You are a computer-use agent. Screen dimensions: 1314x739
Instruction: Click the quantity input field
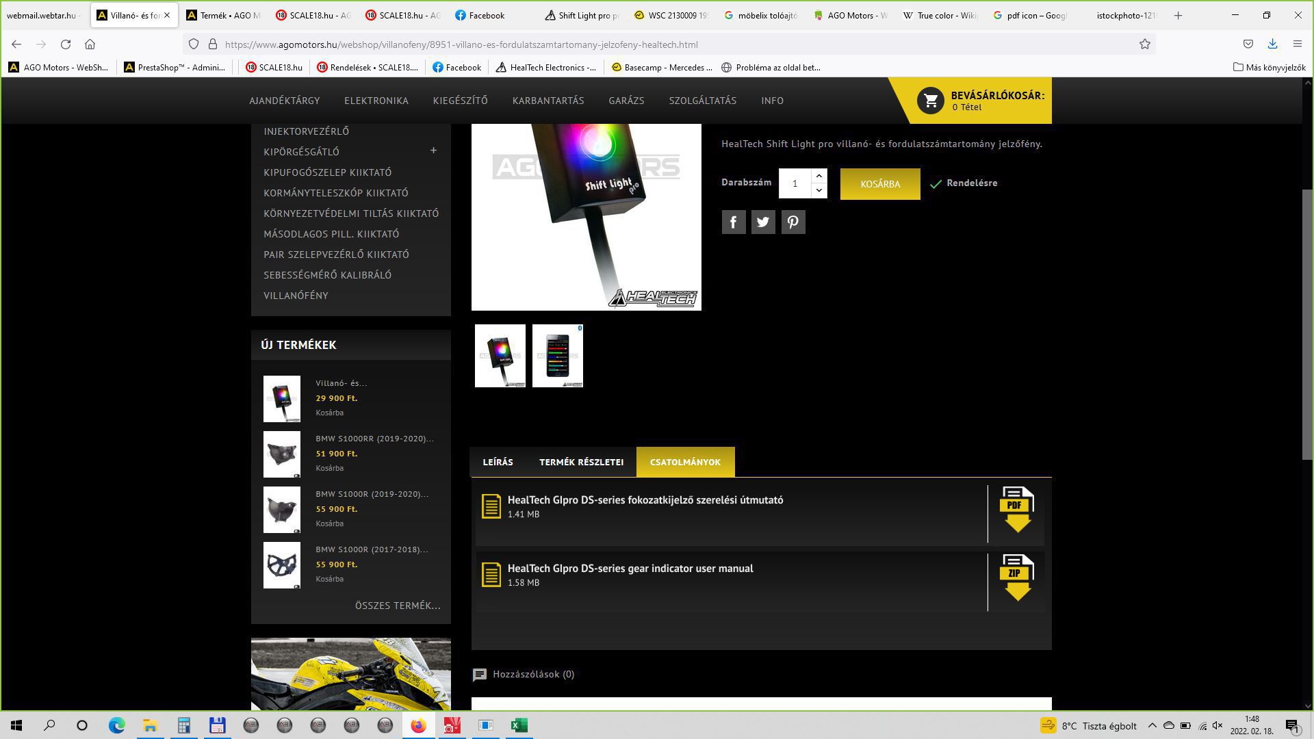coord(795,183)
